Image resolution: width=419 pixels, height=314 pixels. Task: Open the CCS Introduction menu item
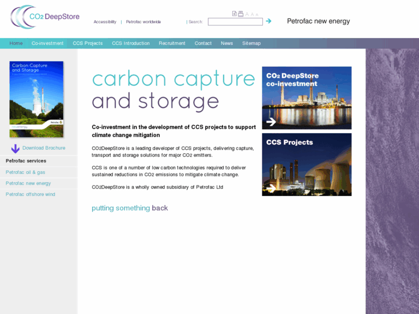click(x=131, y=43)
